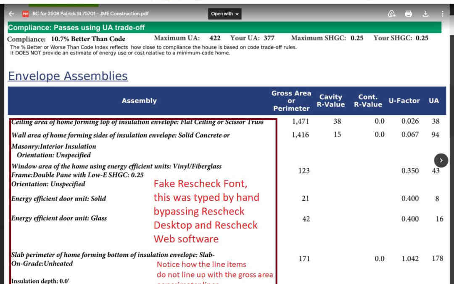454x284 pixels.
Task: Click the U-Factor column header
Action: 404,101
